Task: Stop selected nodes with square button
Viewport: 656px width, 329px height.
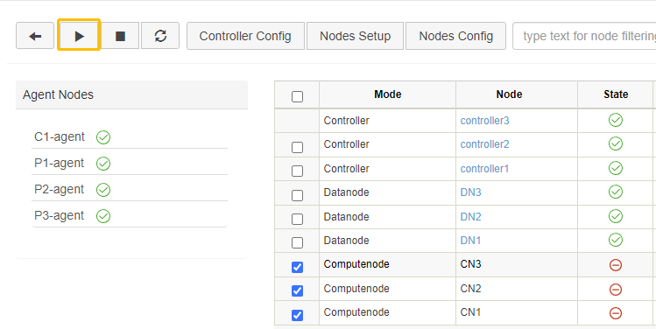Action: tap(120, 36)
